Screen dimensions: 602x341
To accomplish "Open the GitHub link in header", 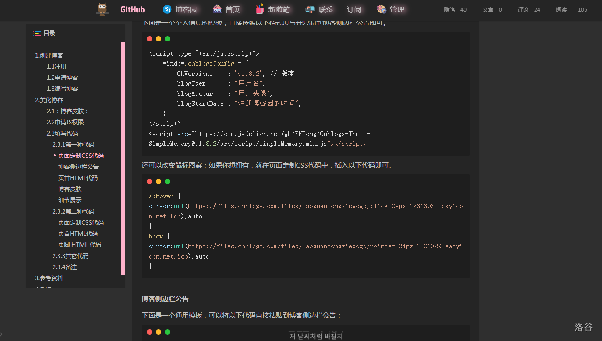I will coord(132,9).
